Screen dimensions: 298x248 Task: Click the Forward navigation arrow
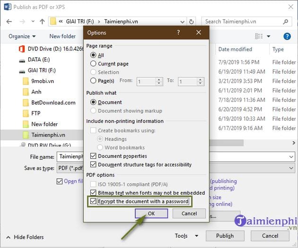pyautogui.click(x=22, y=22)
